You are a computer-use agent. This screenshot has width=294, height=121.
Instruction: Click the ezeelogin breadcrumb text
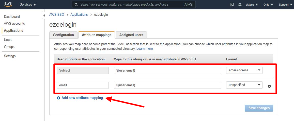pos(101,15)
